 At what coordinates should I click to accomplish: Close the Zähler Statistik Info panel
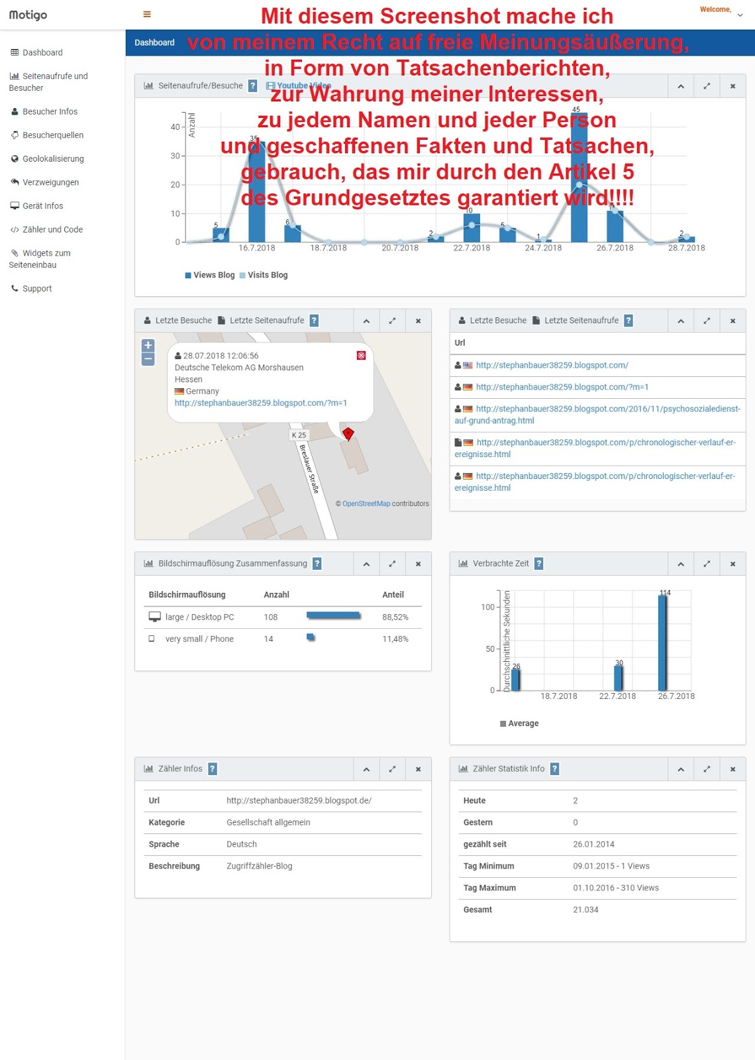point(732,769)
